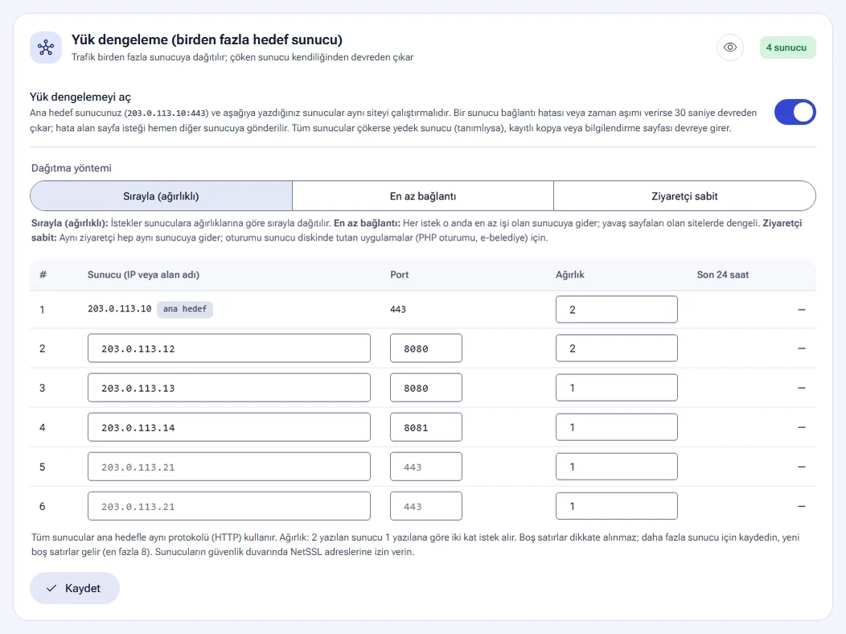
Task: Edit the weight field in row 5
Action: tap(617, 467)
